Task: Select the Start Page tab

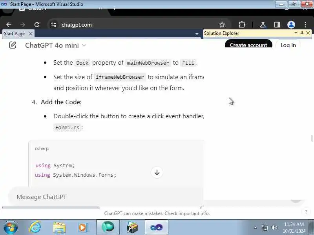Action: point(15,34)
